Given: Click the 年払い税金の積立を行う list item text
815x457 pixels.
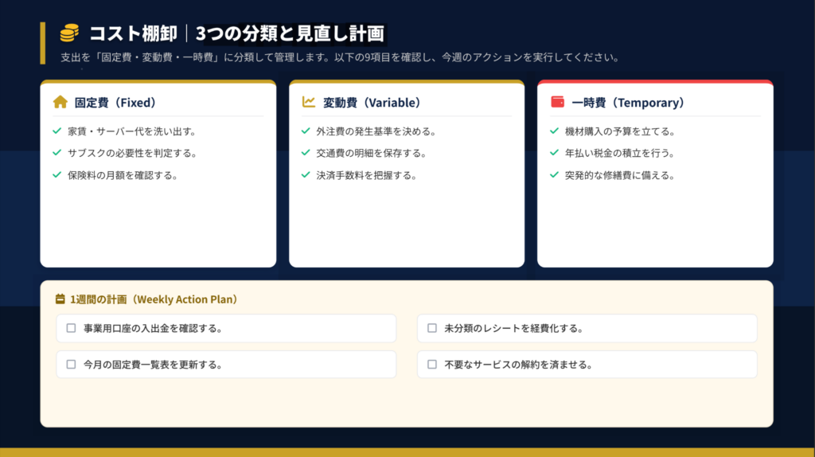Looking at the screenshot, I should 619,153.
